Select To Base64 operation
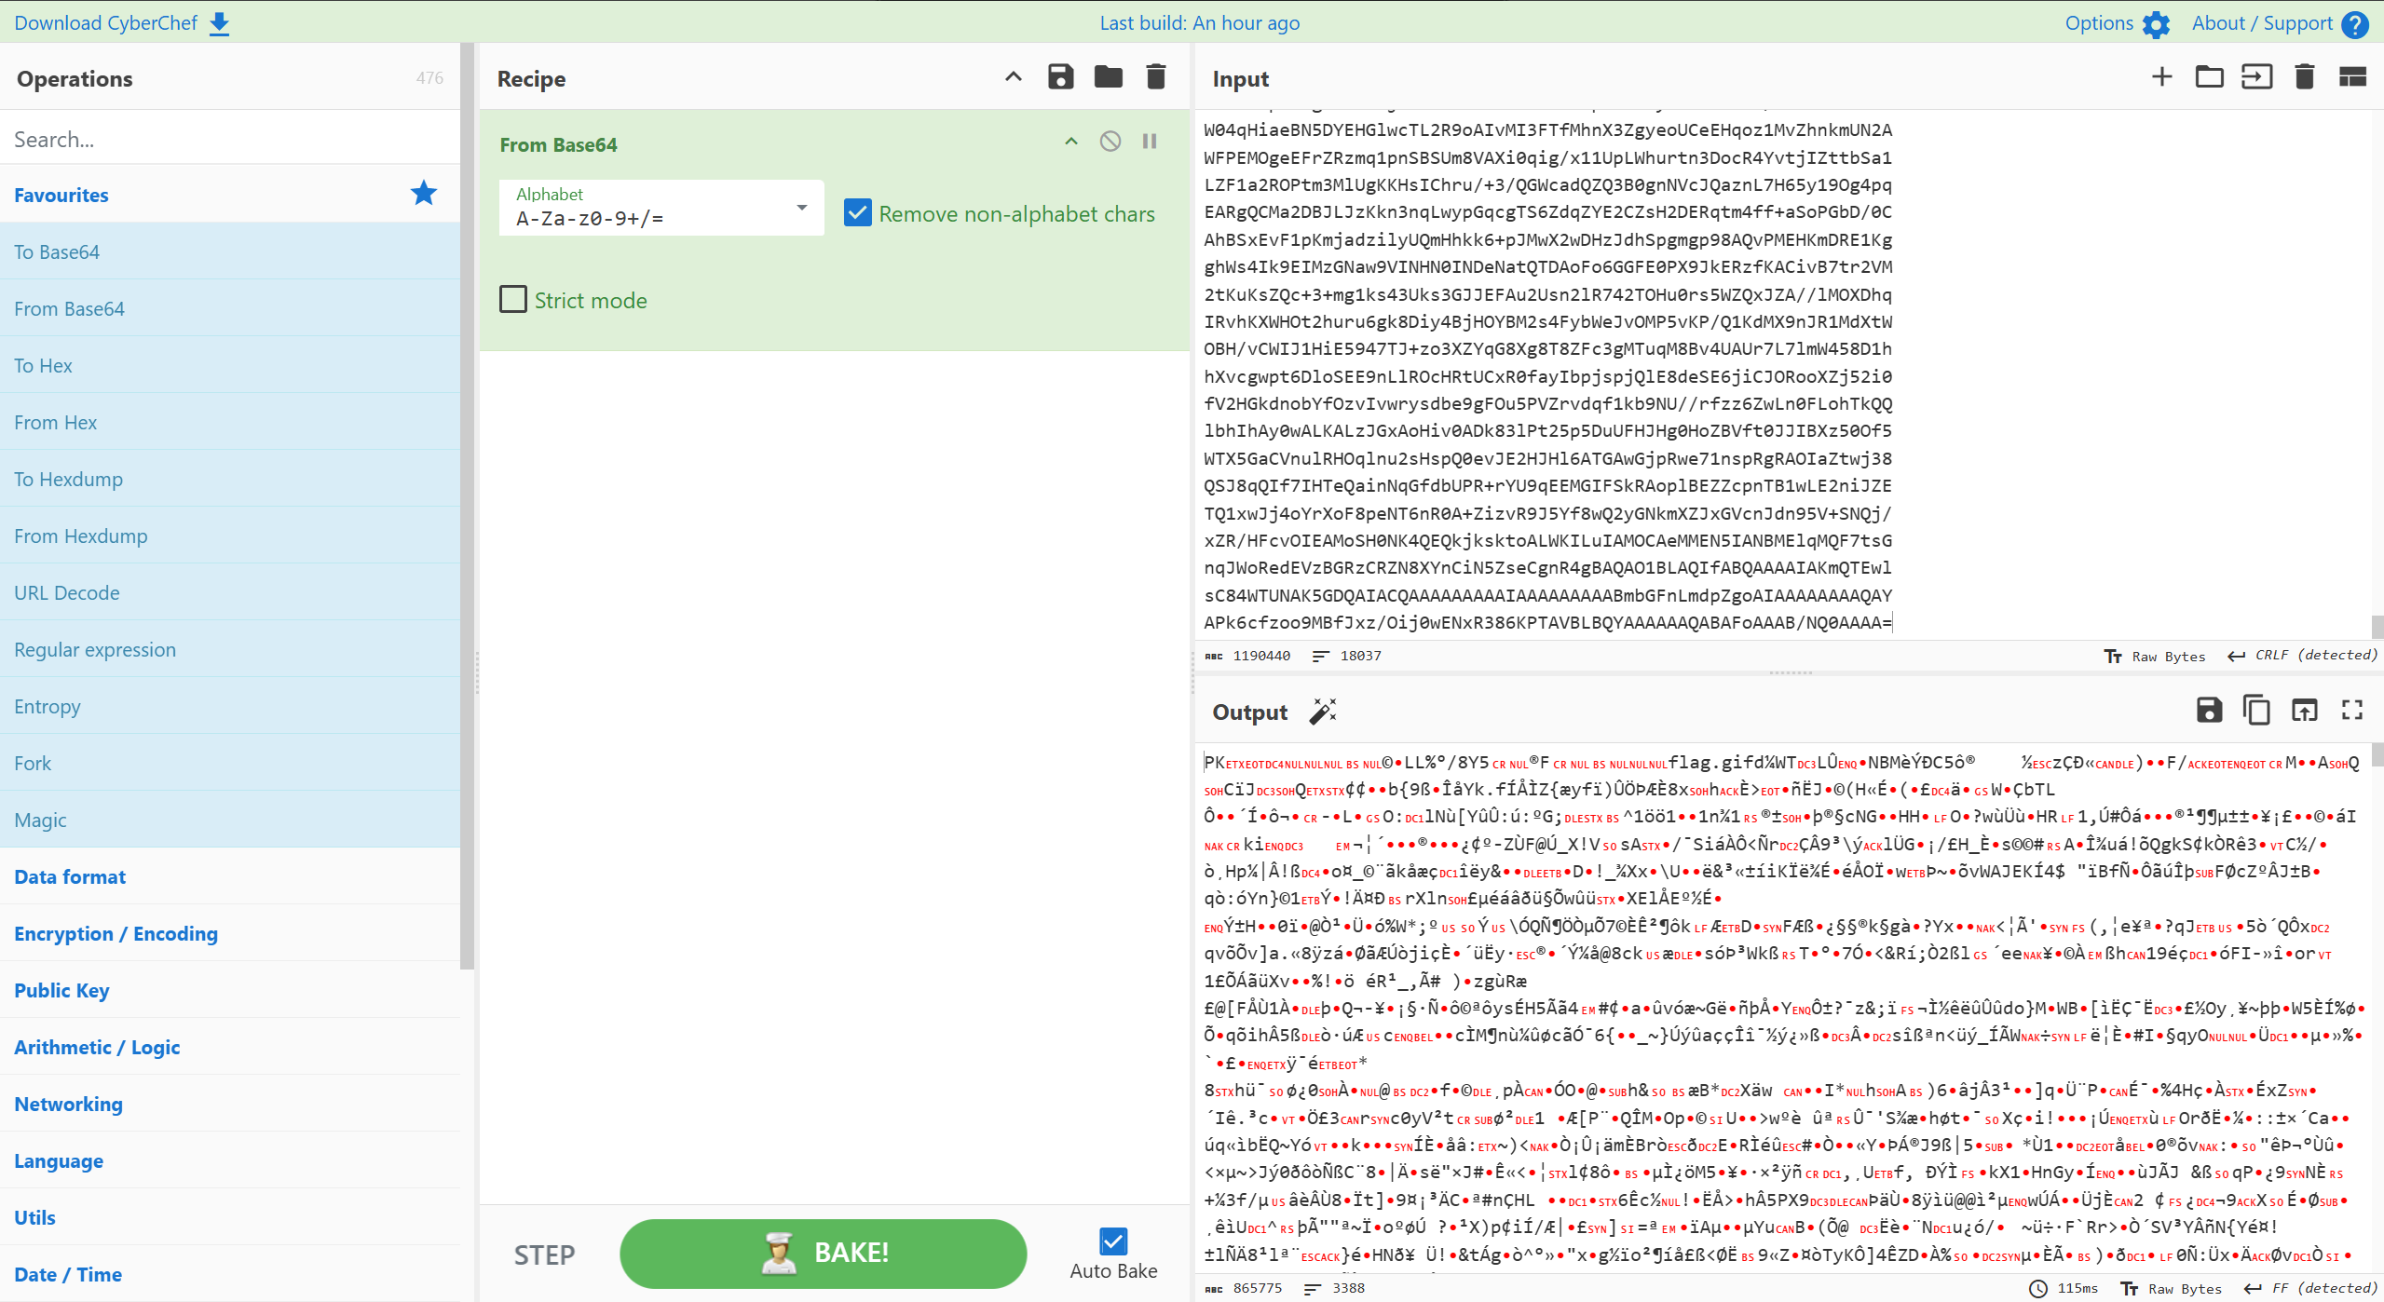 [230, 251]
